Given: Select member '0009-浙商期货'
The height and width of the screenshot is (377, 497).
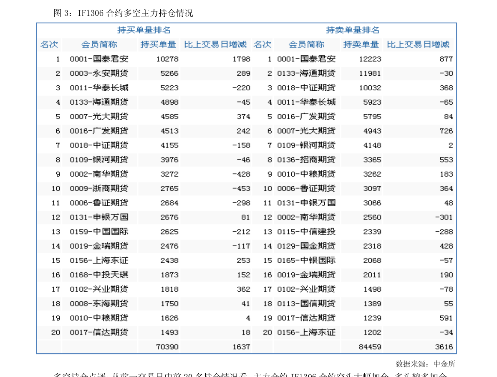Looking at the screenshot, I should [x=99, y=189].
